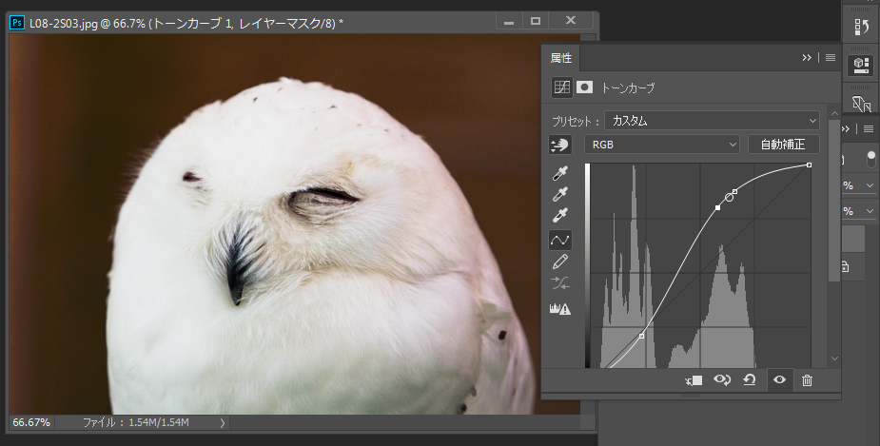Pick the black point eyedropper
Image resolution: width=880 pixels, height=446 pixels.
[561, 173]
